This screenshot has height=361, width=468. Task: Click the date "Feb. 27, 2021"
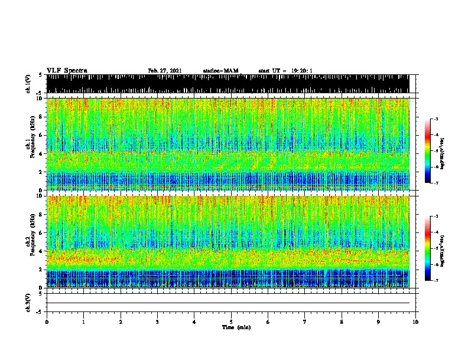(x=165, y=71)
